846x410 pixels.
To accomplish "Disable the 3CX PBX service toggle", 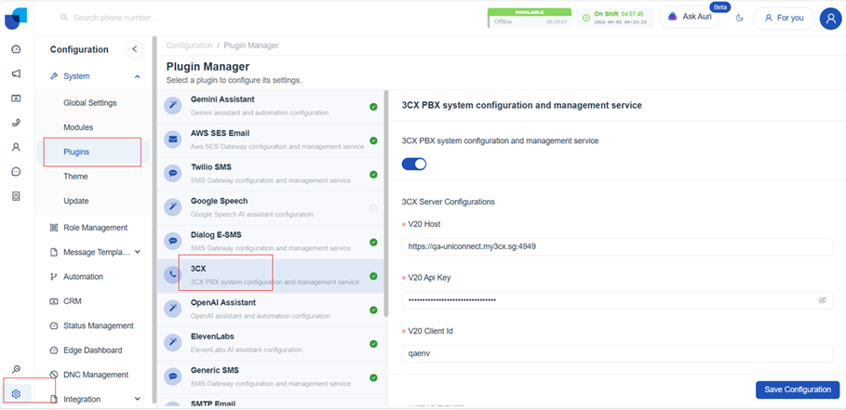I will click(x=414, y=164).
